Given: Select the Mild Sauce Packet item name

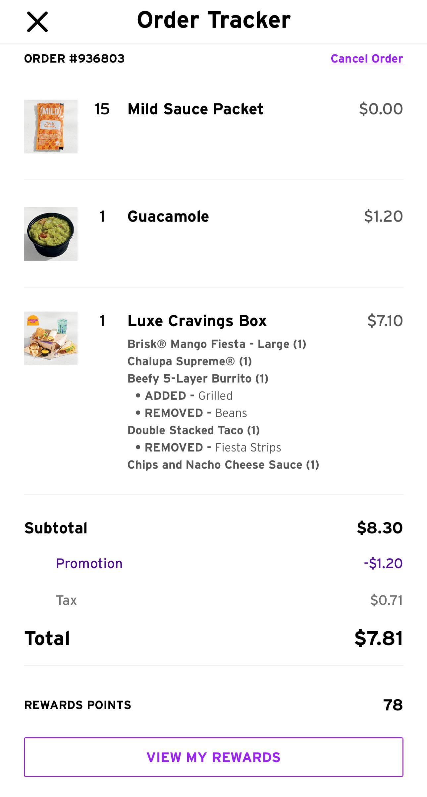Looking at the screenshot, I should (195, 109).
